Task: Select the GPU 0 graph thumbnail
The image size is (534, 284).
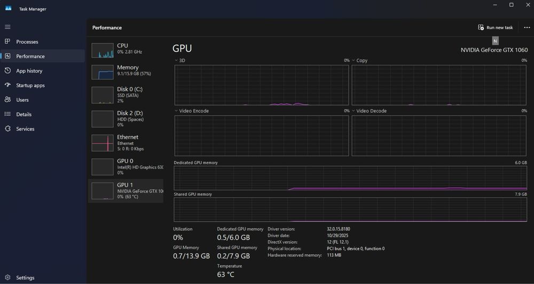Action: point(103,167)
